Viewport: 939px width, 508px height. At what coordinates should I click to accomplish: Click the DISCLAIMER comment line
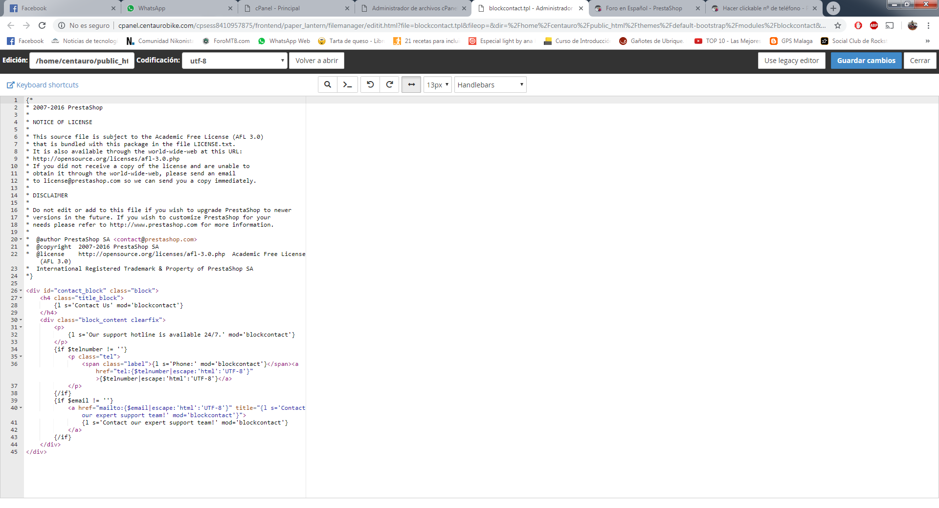(x=47, y=195)
